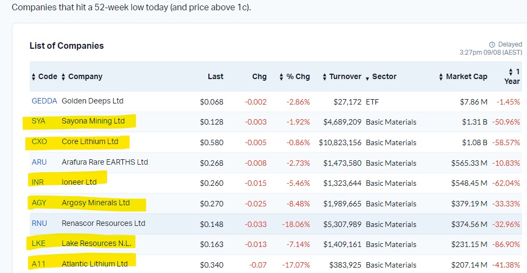
Task: Click the List of Companies heading
Action: click(x=67, y=46)
